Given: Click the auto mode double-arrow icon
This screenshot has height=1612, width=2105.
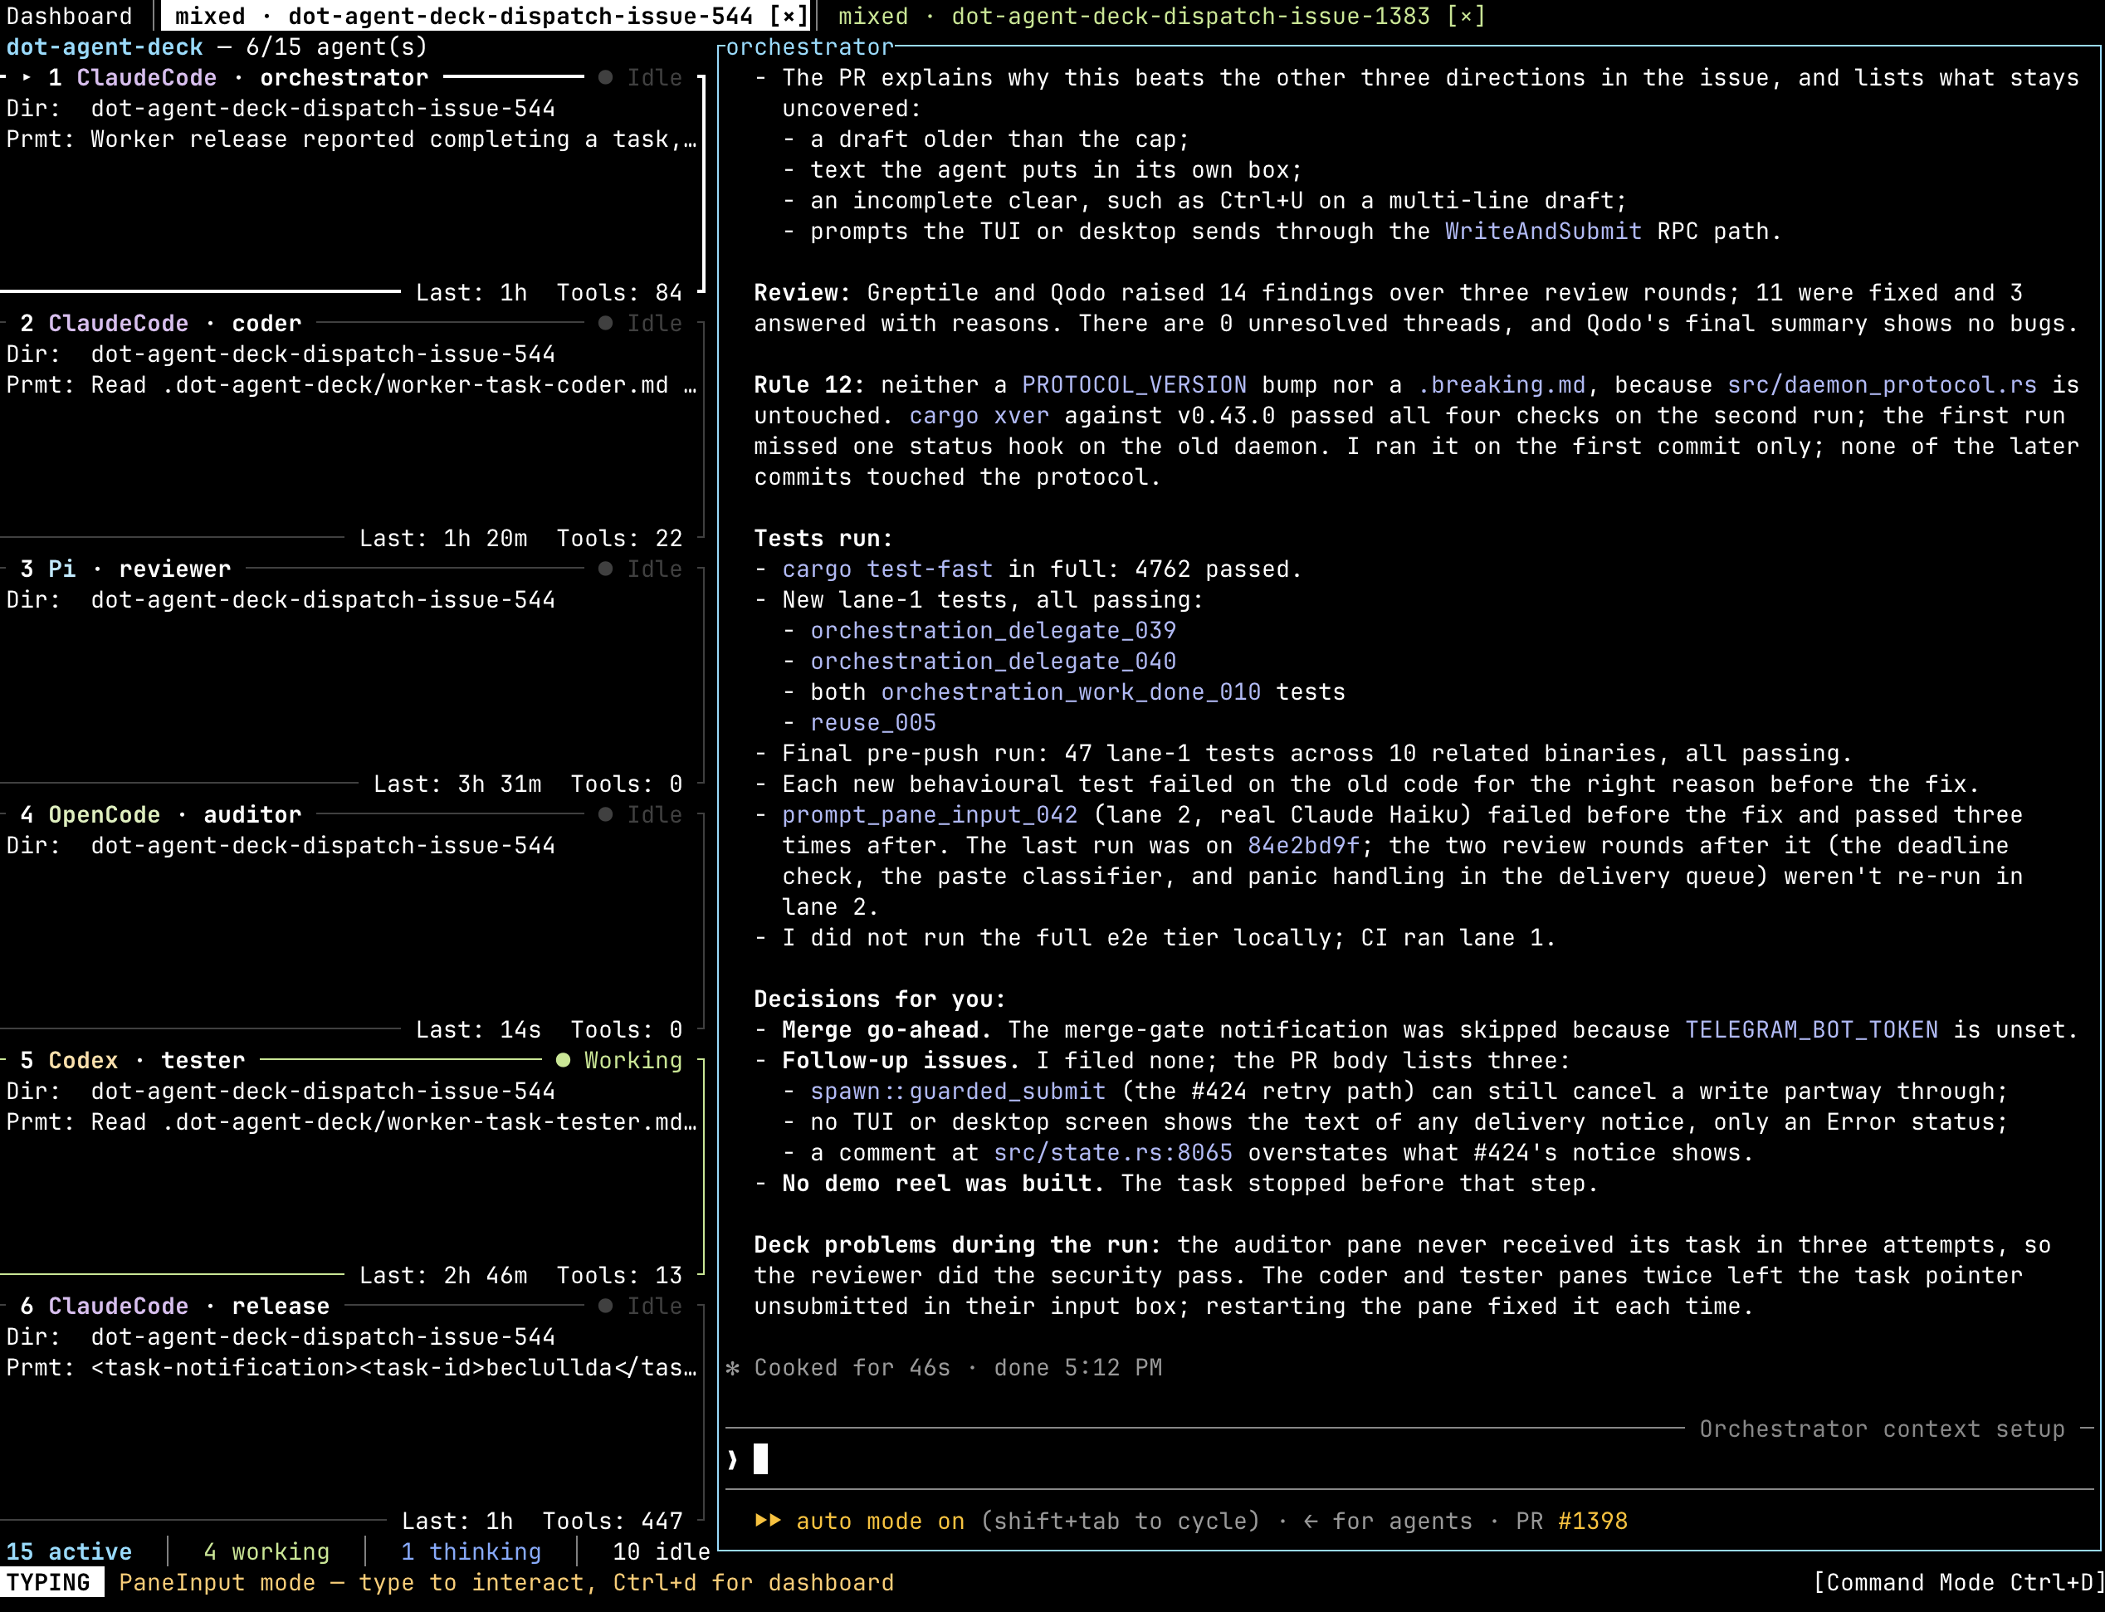Looking at the screenshot, I should 768,1520.
